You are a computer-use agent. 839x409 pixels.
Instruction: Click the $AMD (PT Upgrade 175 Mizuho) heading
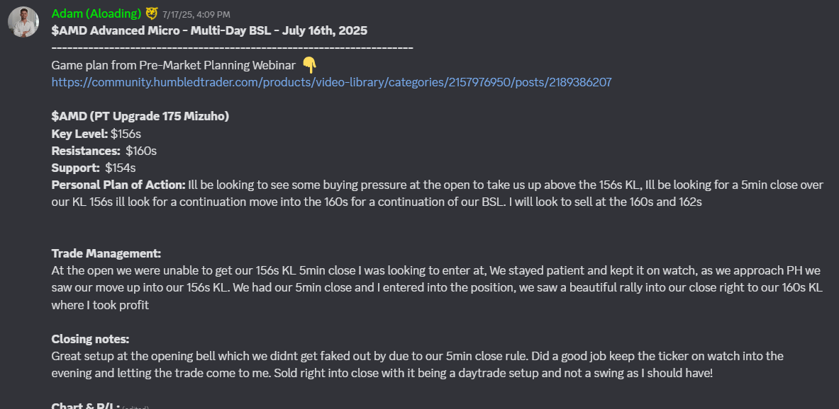click(140, 116)
